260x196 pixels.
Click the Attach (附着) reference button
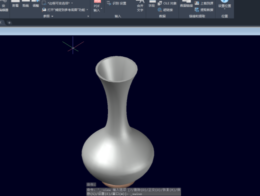(x=15, y=4)
